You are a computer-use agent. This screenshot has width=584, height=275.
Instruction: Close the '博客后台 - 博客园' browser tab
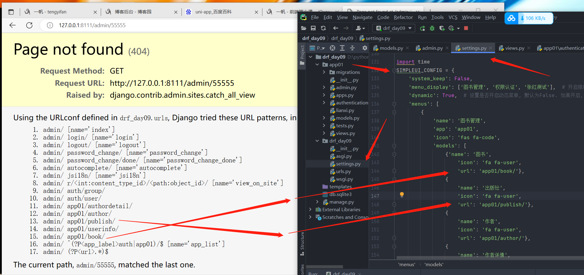click(x=176, y=12)
